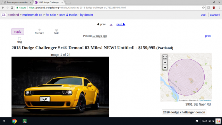Navigate to multnomah co breadcrumb

32,15
